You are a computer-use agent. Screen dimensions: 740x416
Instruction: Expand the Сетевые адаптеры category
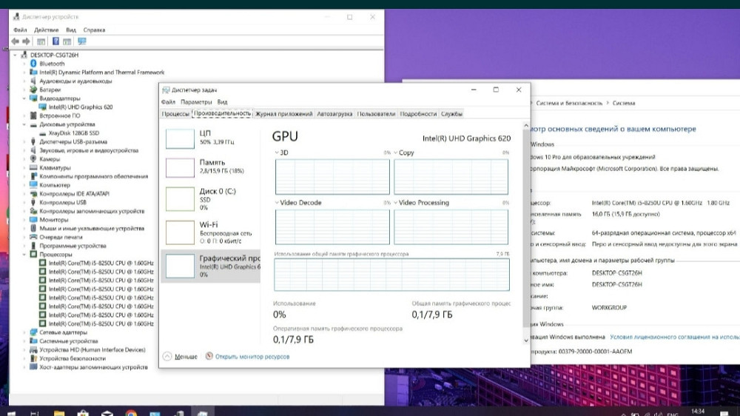click(24, 332)
